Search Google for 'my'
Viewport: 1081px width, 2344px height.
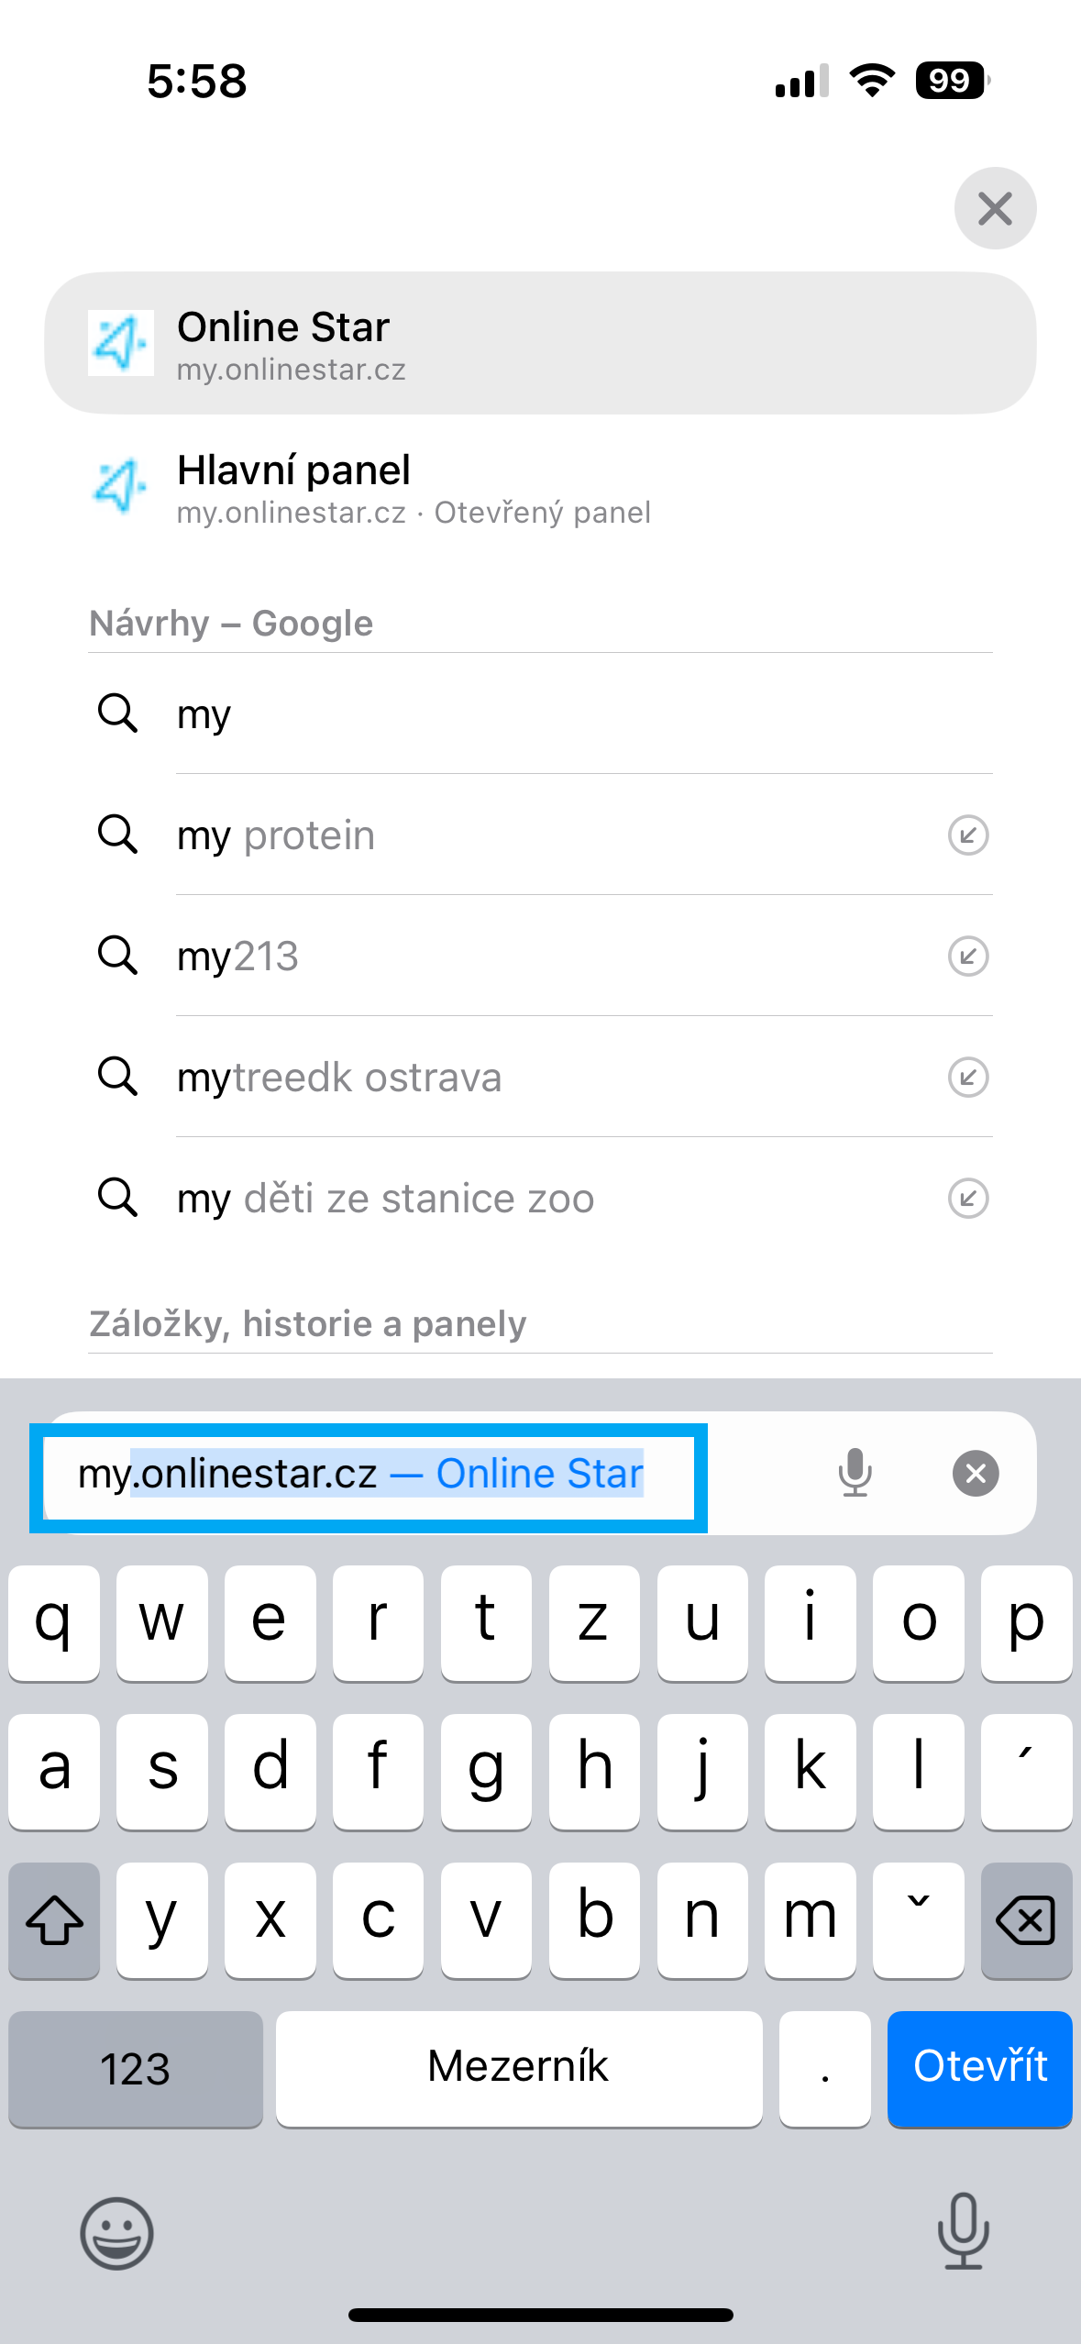click(540, 713)
